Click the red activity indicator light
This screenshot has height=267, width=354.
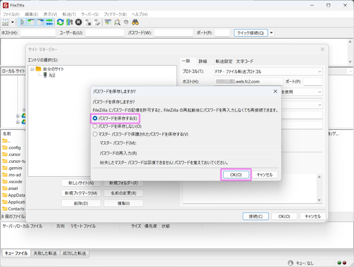point(345,263)
